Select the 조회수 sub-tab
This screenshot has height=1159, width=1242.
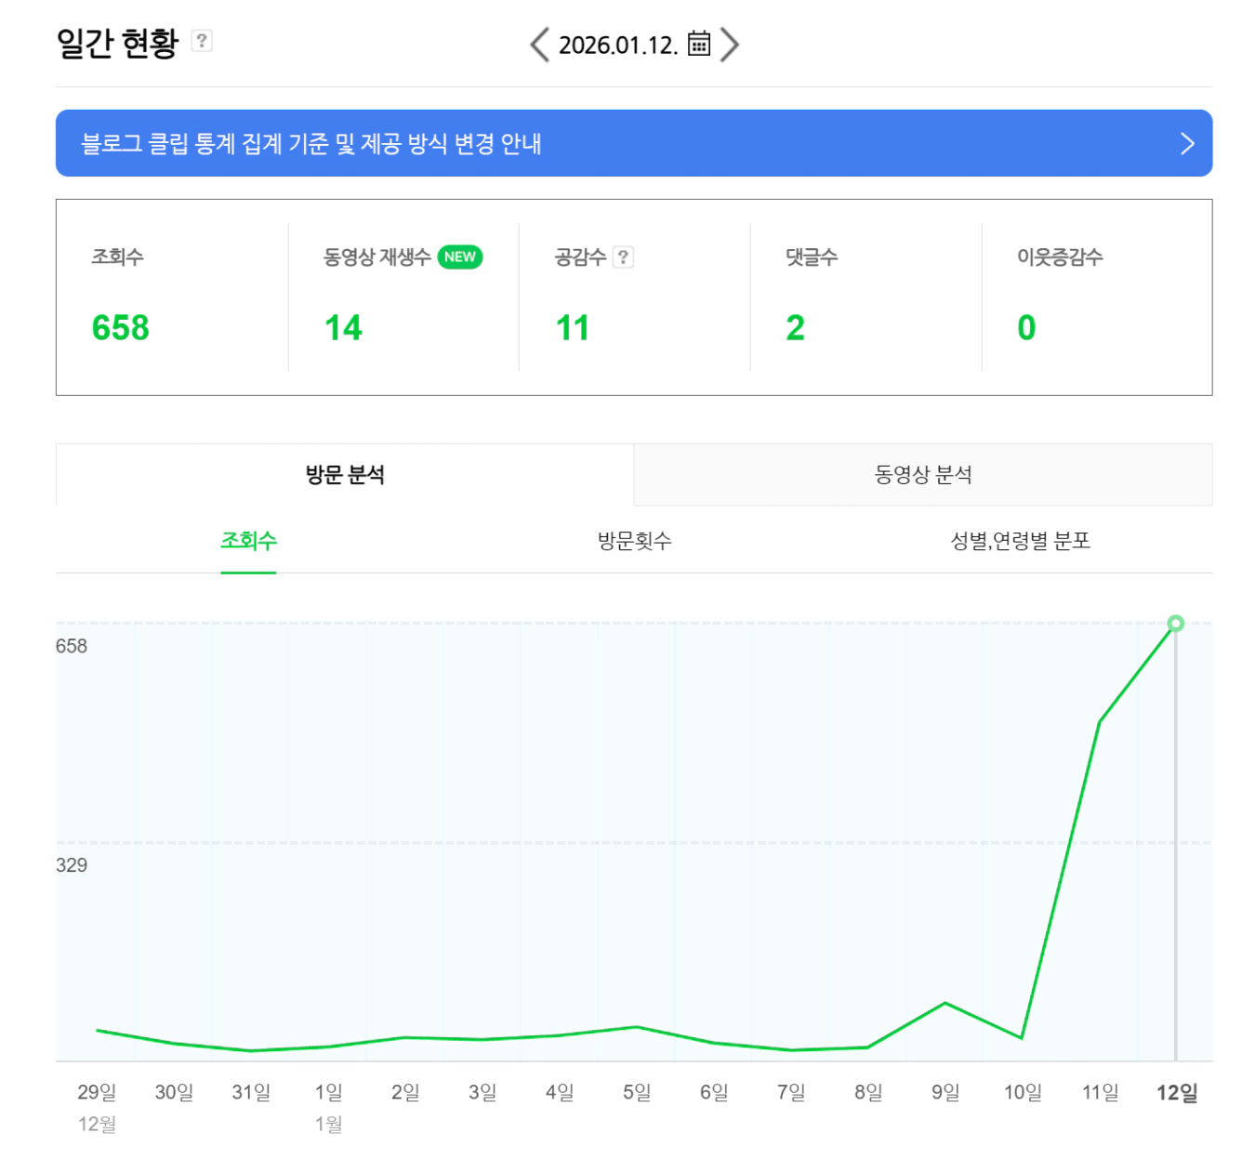pyautogui.click(x=248, y=541)
